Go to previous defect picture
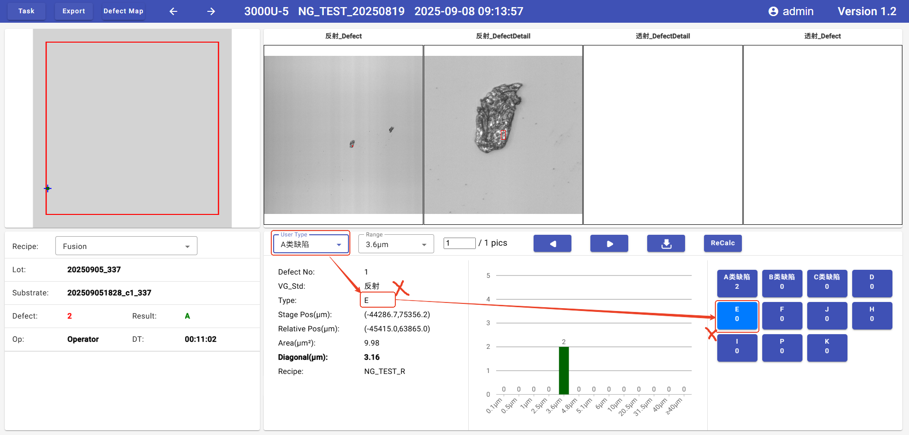 552,243
